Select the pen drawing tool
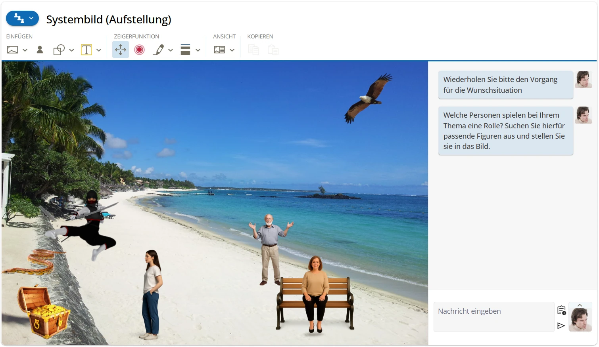 (159, 50)
